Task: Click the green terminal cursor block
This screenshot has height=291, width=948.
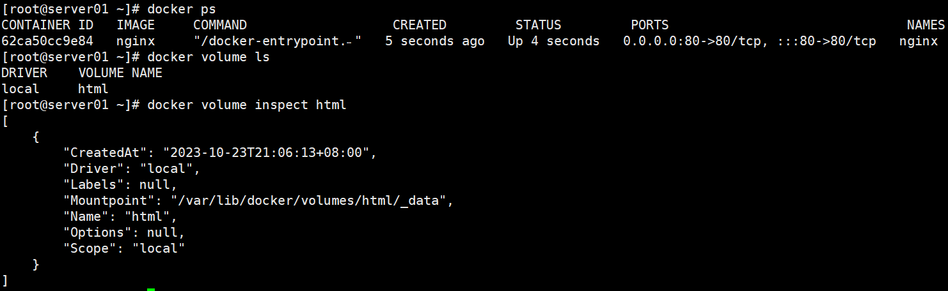Action: point(151,289)
